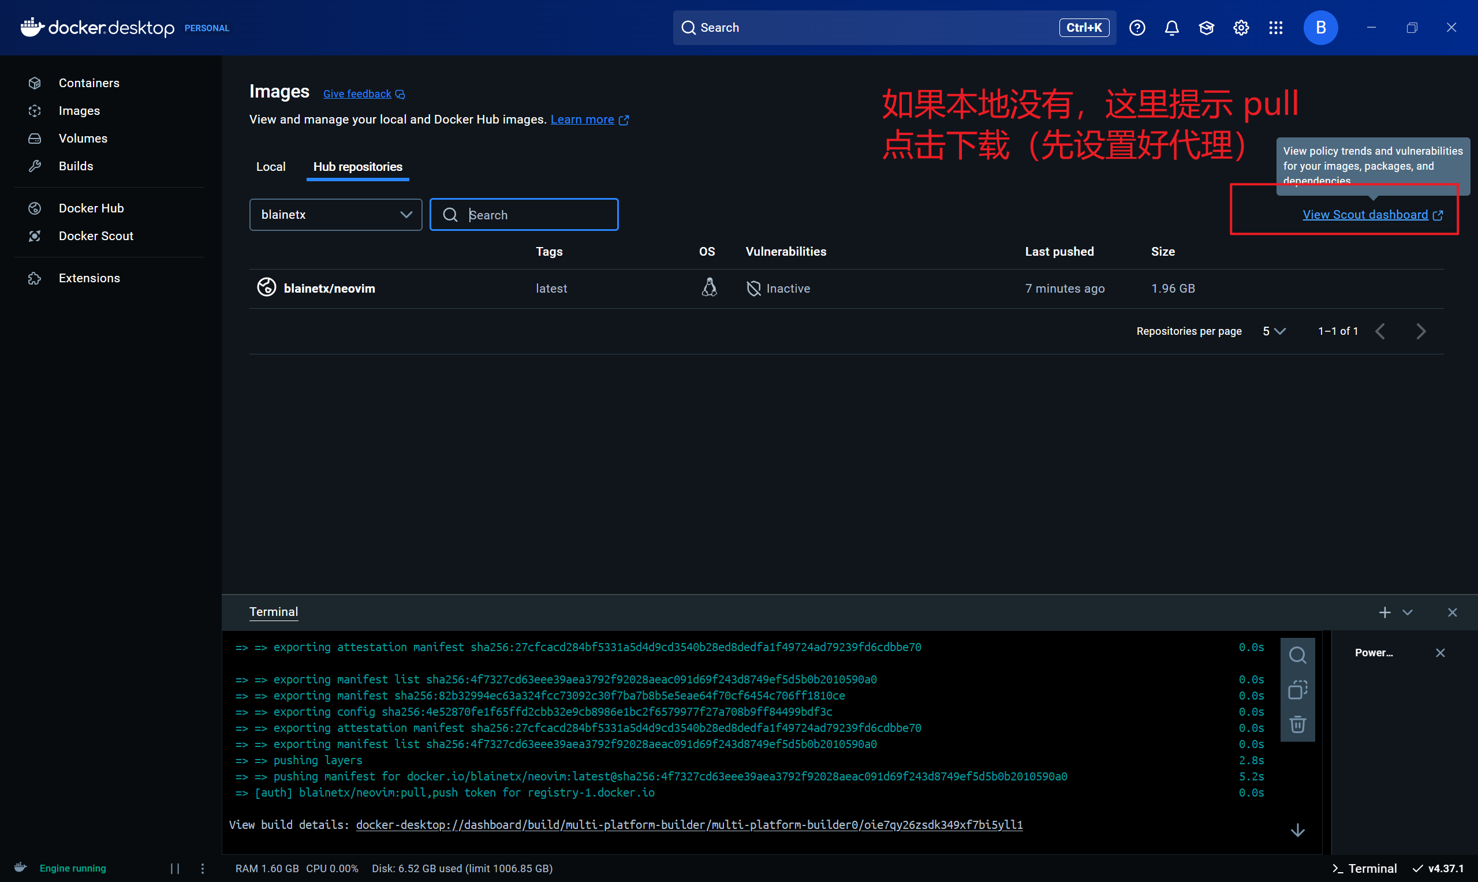This screenshot has width=1478, height=882.
Task: Open the Containers section in the sidebar
Action: pos(88,83)
